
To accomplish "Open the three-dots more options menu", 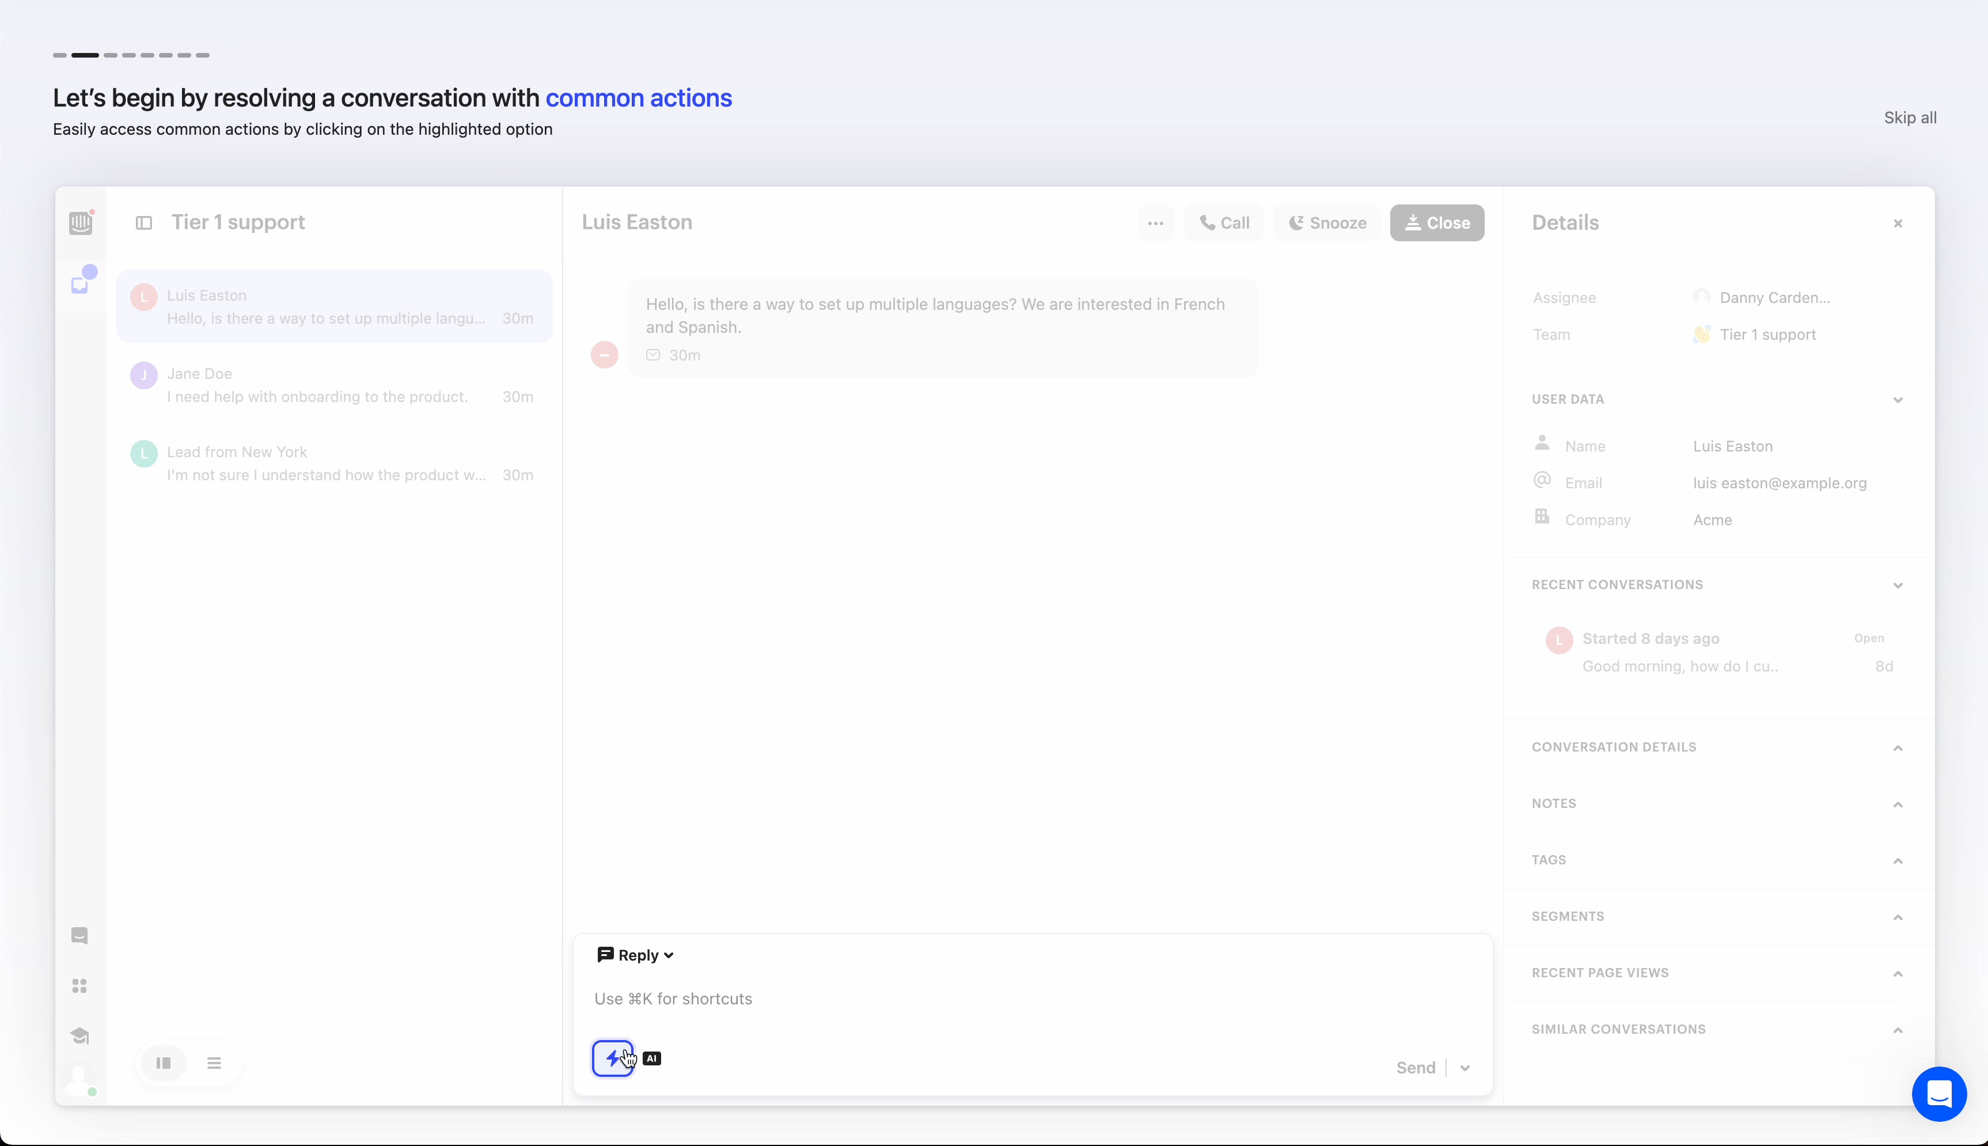I will 1155,223.
